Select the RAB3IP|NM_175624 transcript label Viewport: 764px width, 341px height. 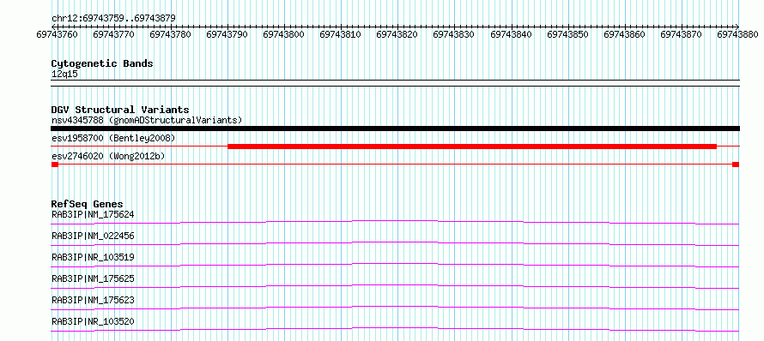(93, 214)
